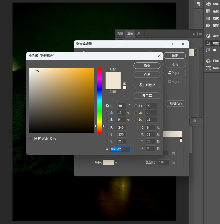Open the 通道 channels panel icon

coord(208,61)
